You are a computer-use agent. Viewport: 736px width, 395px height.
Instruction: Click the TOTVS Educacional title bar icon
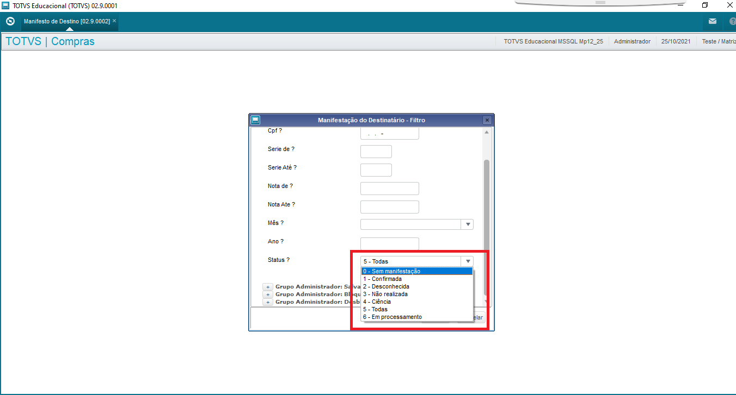coord(5,5)
